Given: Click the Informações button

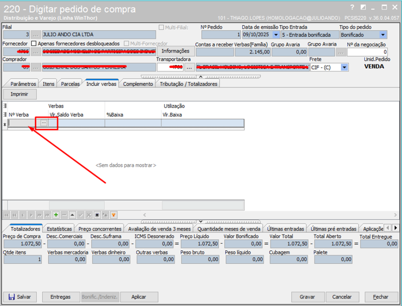Looking at the screenshot, I should (x=175, y=51).
